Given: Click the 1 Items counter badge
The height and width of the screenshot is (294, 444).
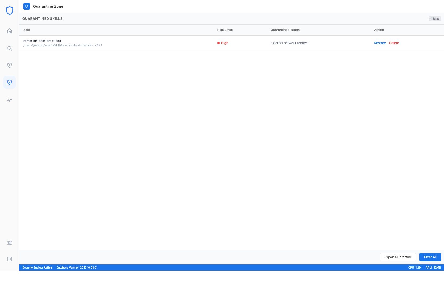Looking at the screenshot, I should pos(435,18).
